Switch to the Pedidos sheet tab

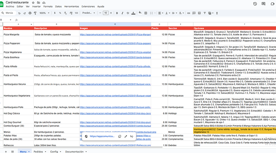point(38,151)
